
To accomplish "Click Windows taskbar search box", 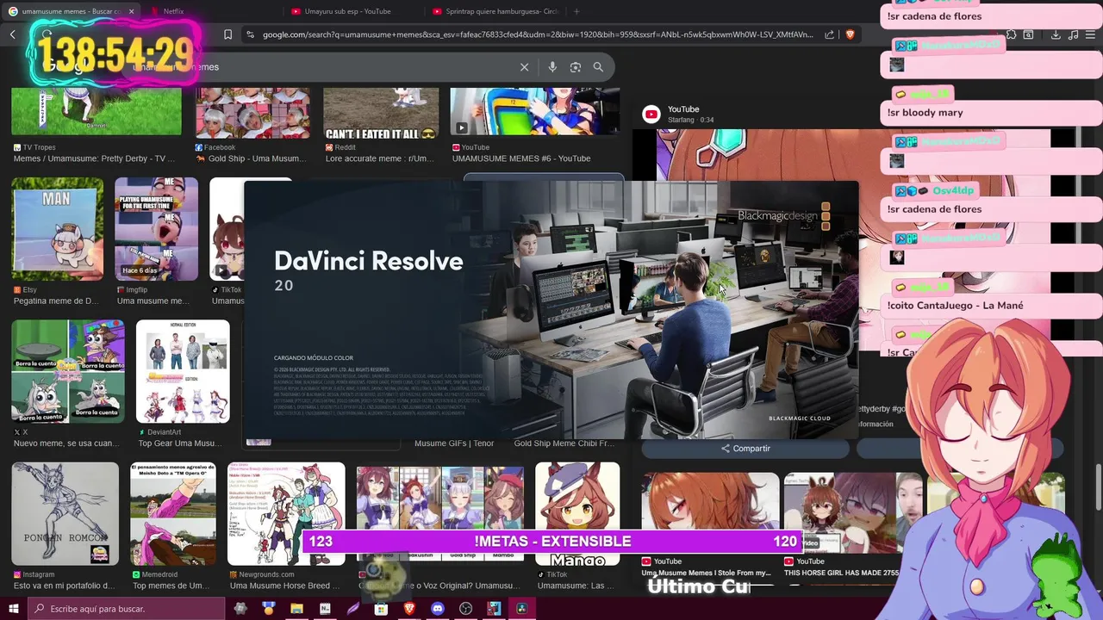I will click(x=126, y=609).
